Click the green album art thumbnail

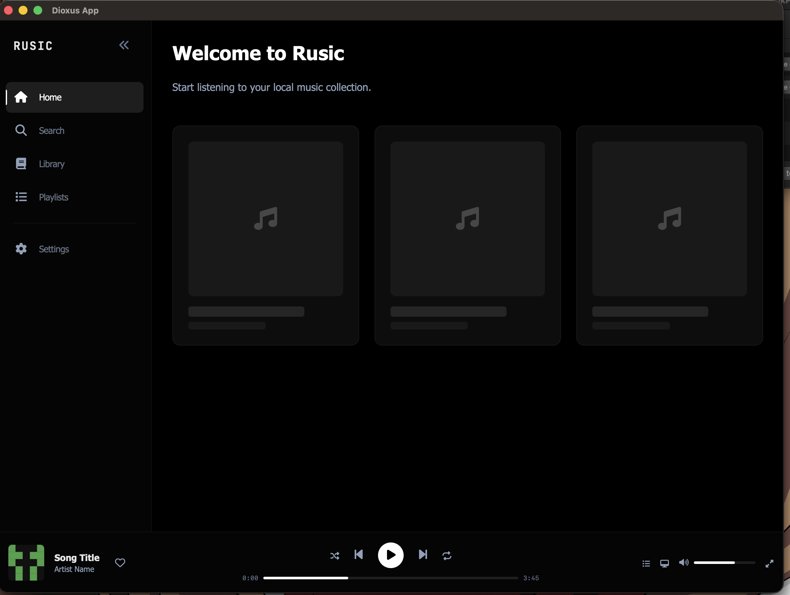[x=26, y=563]
